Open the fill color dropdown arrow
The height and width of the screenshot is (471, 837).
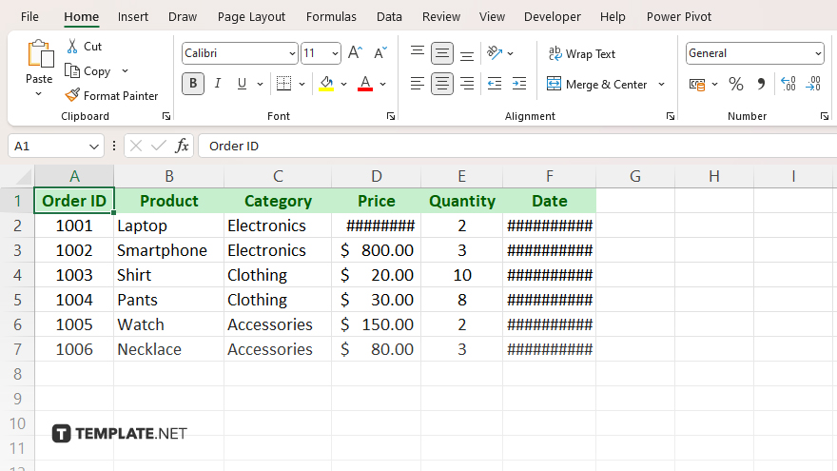[x=343, y=84]
